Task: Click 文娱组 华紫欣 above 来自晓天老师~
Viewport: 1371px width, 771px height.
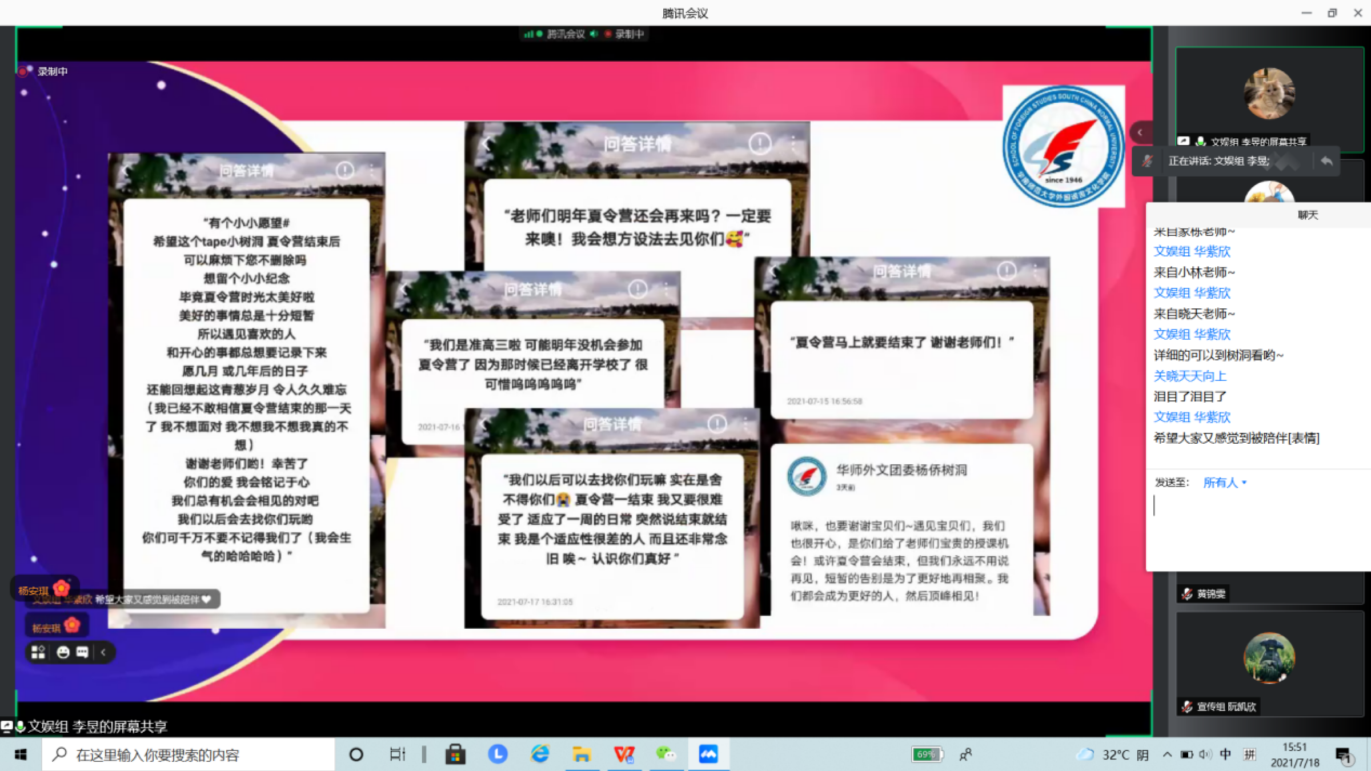Action: tap(1192, 293)
